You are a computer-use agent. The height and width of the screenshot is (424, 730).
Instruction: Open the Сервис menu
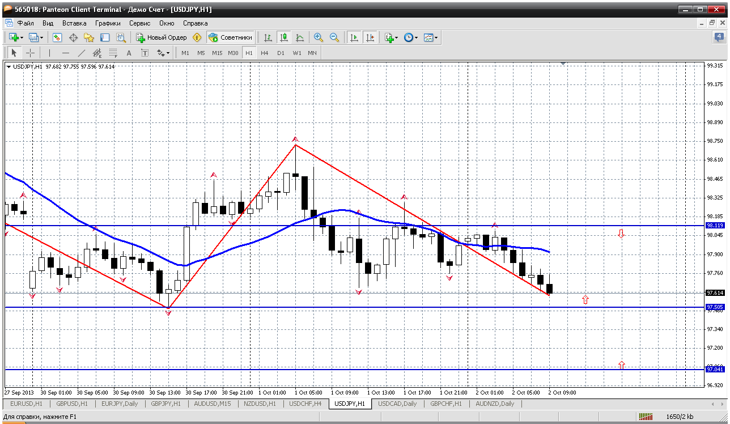pyautogui.click(x=139, y=23)
